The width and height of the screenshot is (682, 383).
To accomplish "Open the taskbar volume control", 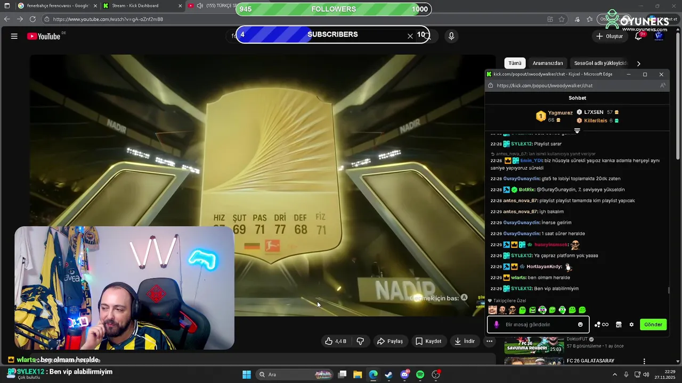I will (646, 374).
